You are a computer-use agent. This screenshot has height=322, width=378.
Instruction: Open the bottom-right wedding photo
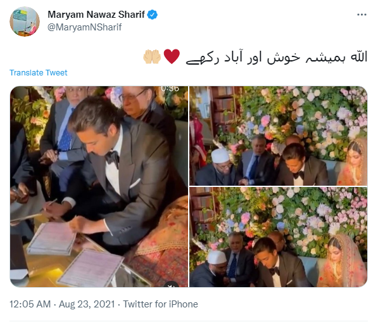278,237
